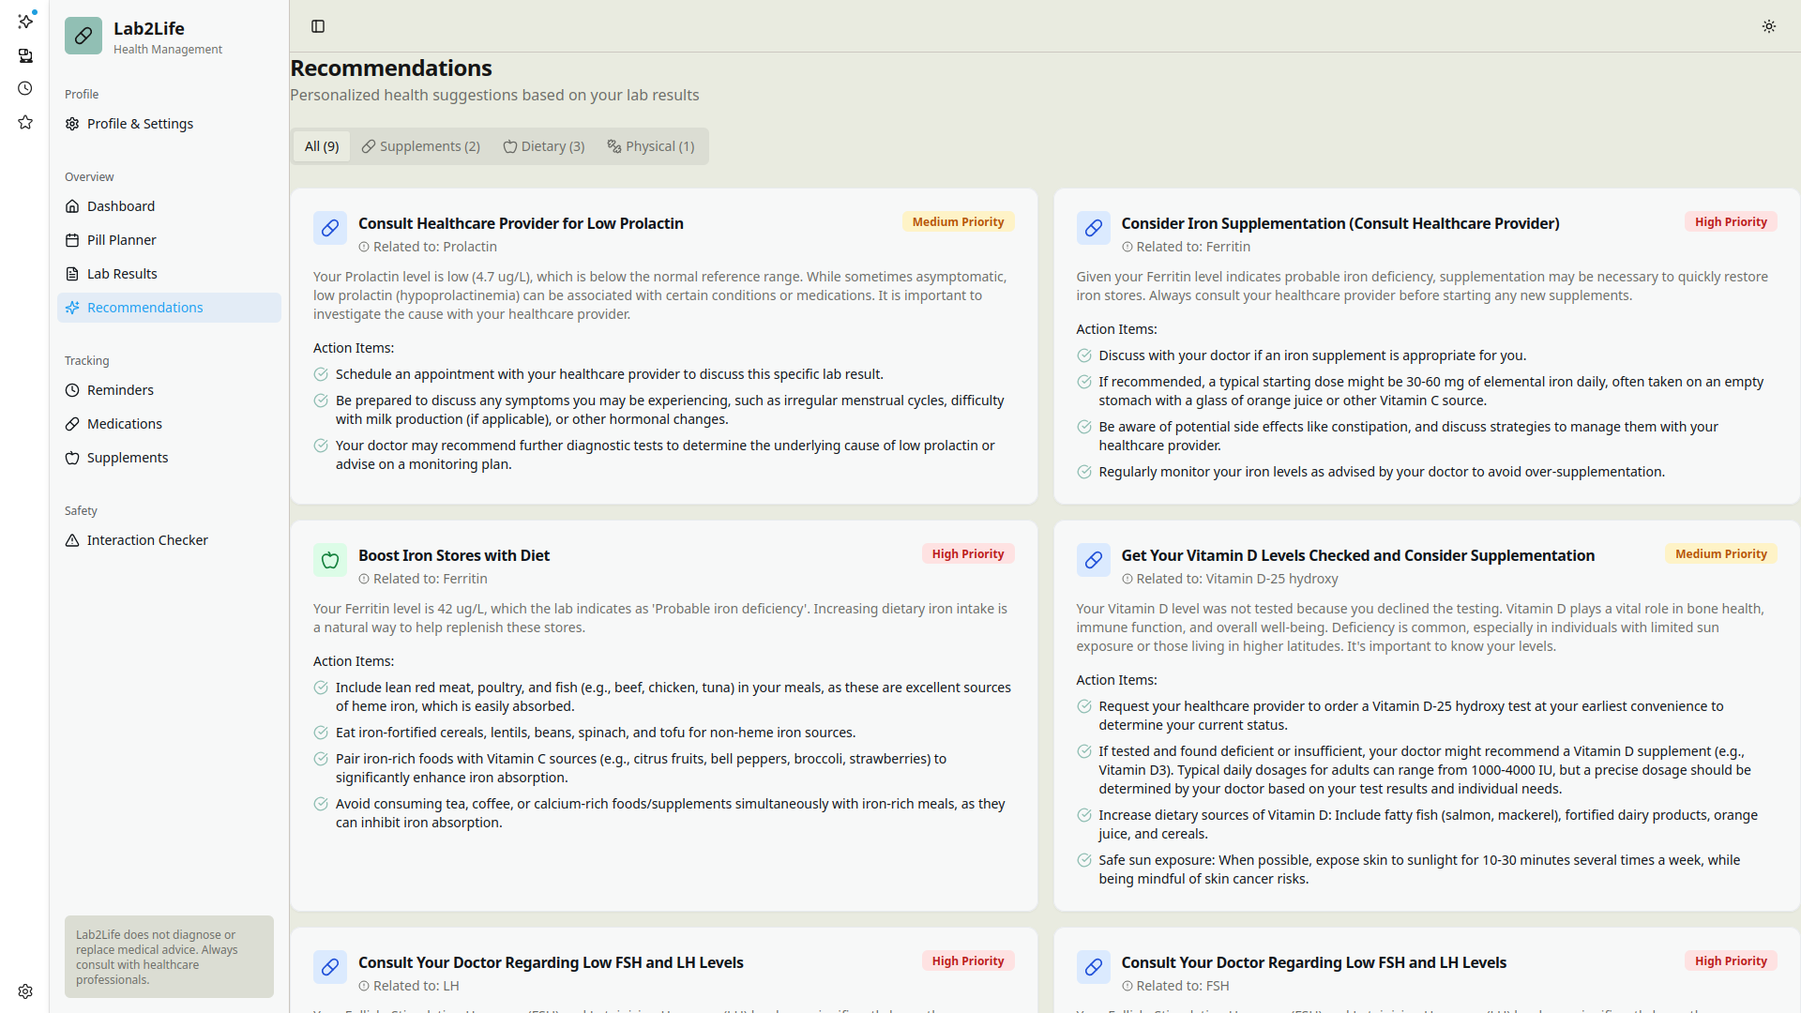The image size is (1801, 1013).
Task: Switch to Supplements (2) tab
Action: click(421, 146)
